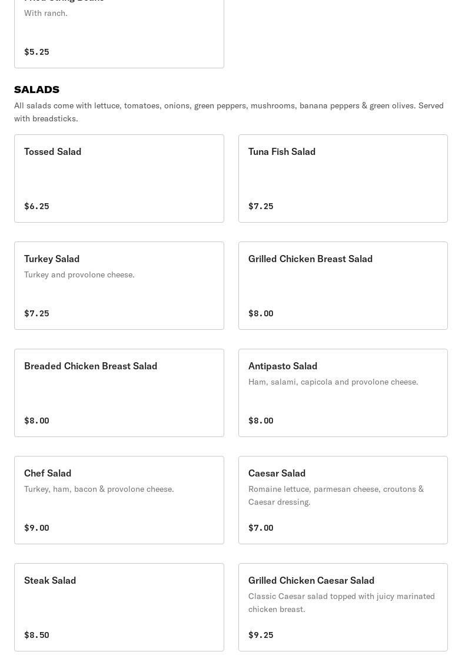This screenshot has height=655, width=462.
Task: Click the Turkey and provolone cheese description
Action: tap(79, 274)
